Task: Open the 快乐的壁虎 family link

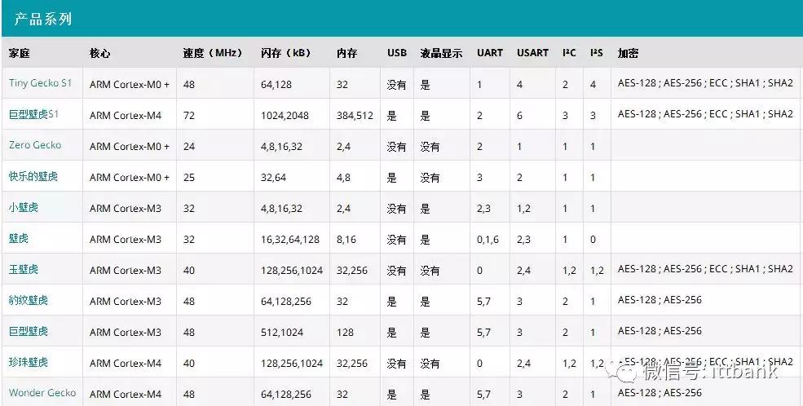Action: point(33,176)
